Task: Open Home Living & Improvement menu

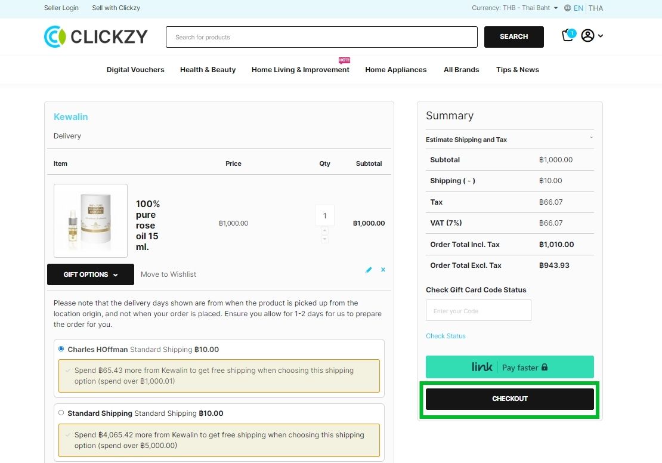Action: pos(301,70)
